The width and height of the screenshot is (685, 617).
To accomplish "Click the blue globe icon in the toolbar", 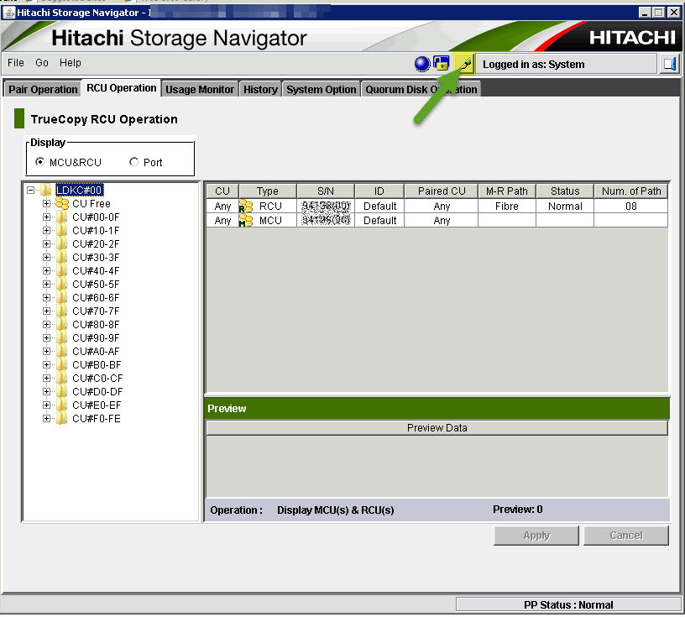I will [x=422, y=65].
